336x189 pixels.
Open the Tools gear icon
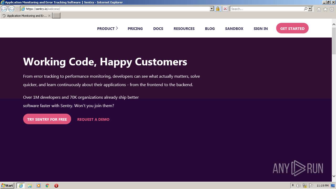pos(332,9)
